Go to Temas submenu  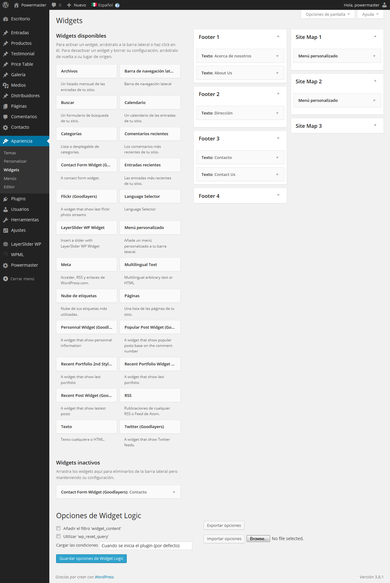click(10, 153)
